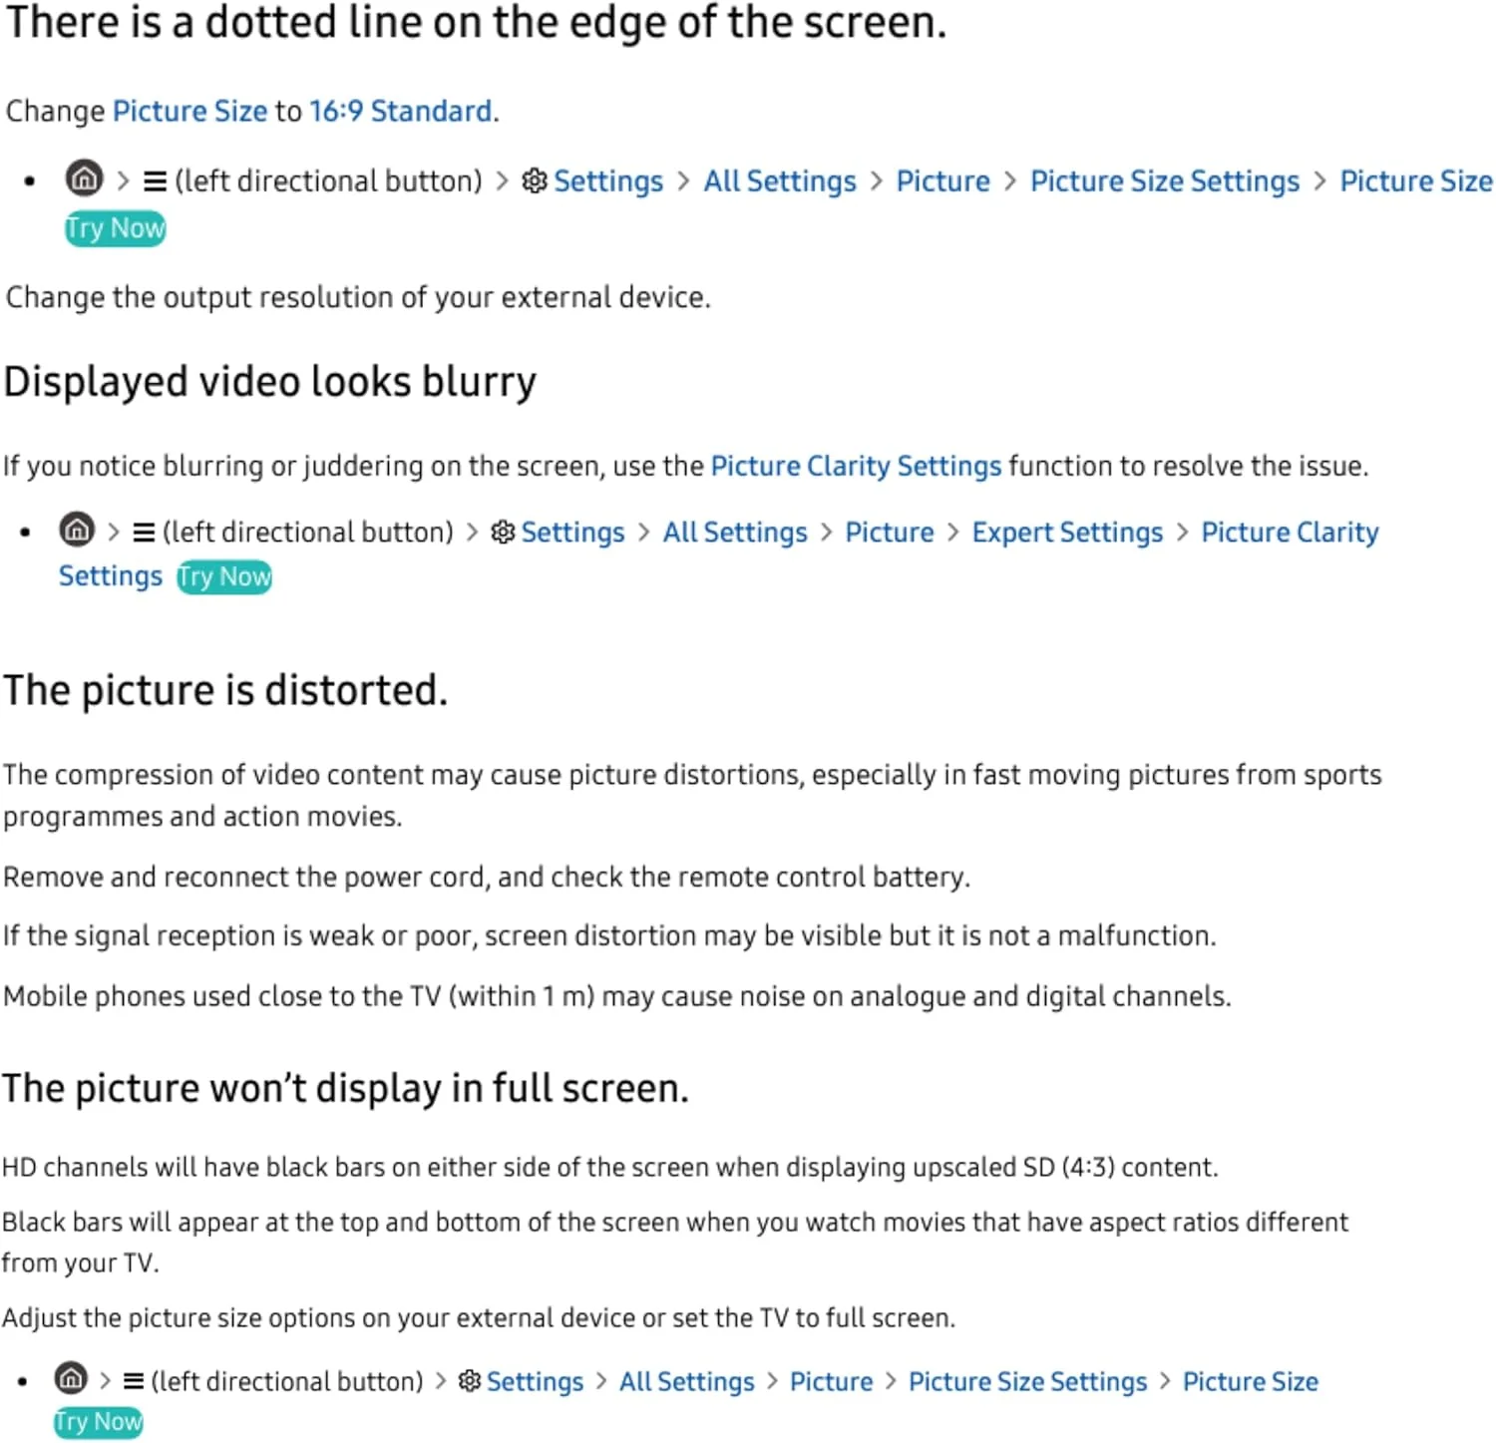This screenshot has width=1496, height=1443.
Task: Open Picture Size Settings link in the dotted line section
Action: coord(1164,181)
